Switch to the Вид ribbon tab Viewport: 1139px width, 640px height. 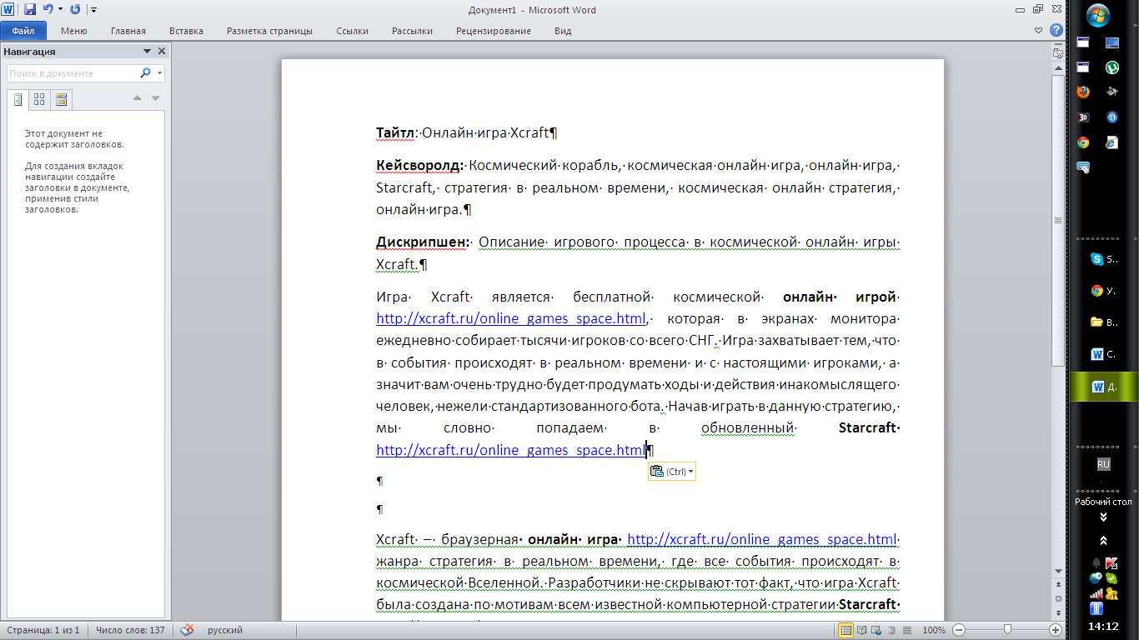click(x=563, y=31)
